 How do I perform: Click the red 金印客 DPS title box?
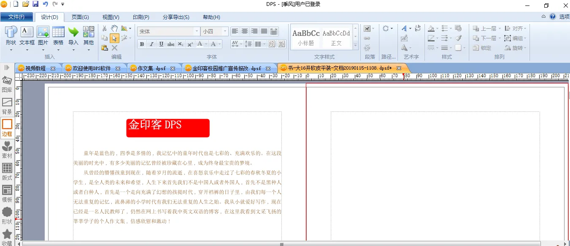pyautogui.click(x=168, y=128)
